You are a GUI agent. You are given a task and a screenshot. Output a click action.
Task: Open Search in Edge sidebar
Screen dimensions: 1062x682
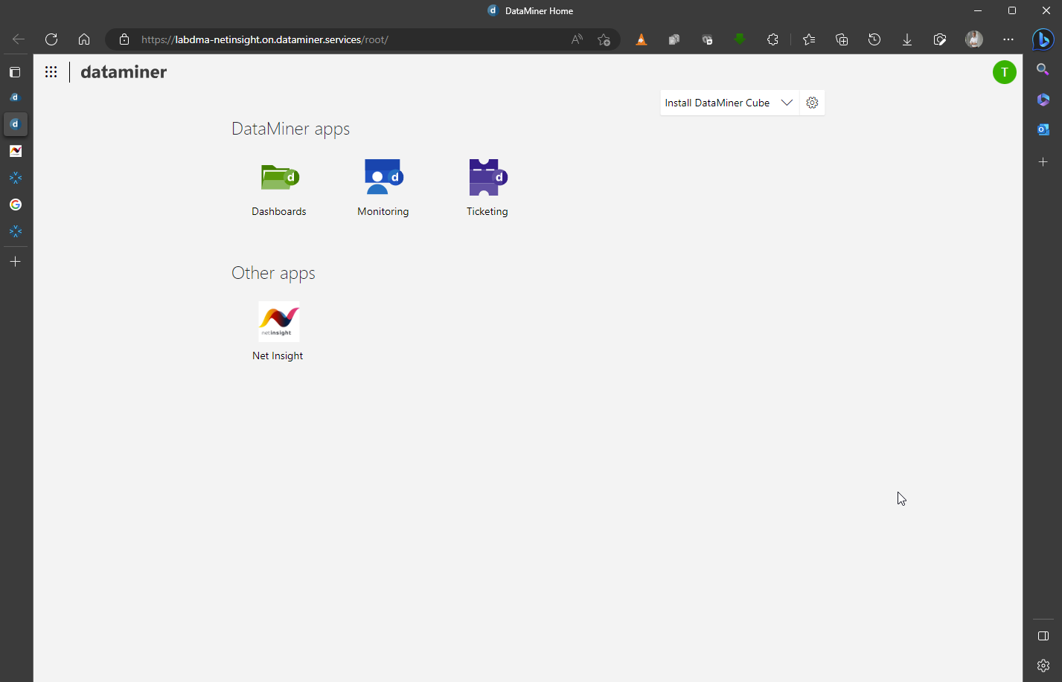click(x=1043, y=69)
